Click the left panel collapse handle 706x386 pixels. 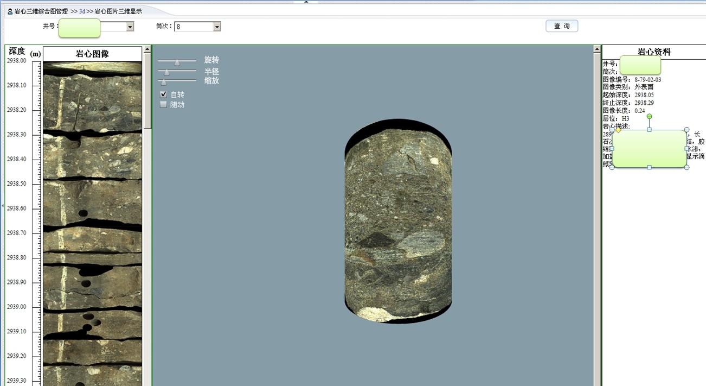click(x=2, y=206)
